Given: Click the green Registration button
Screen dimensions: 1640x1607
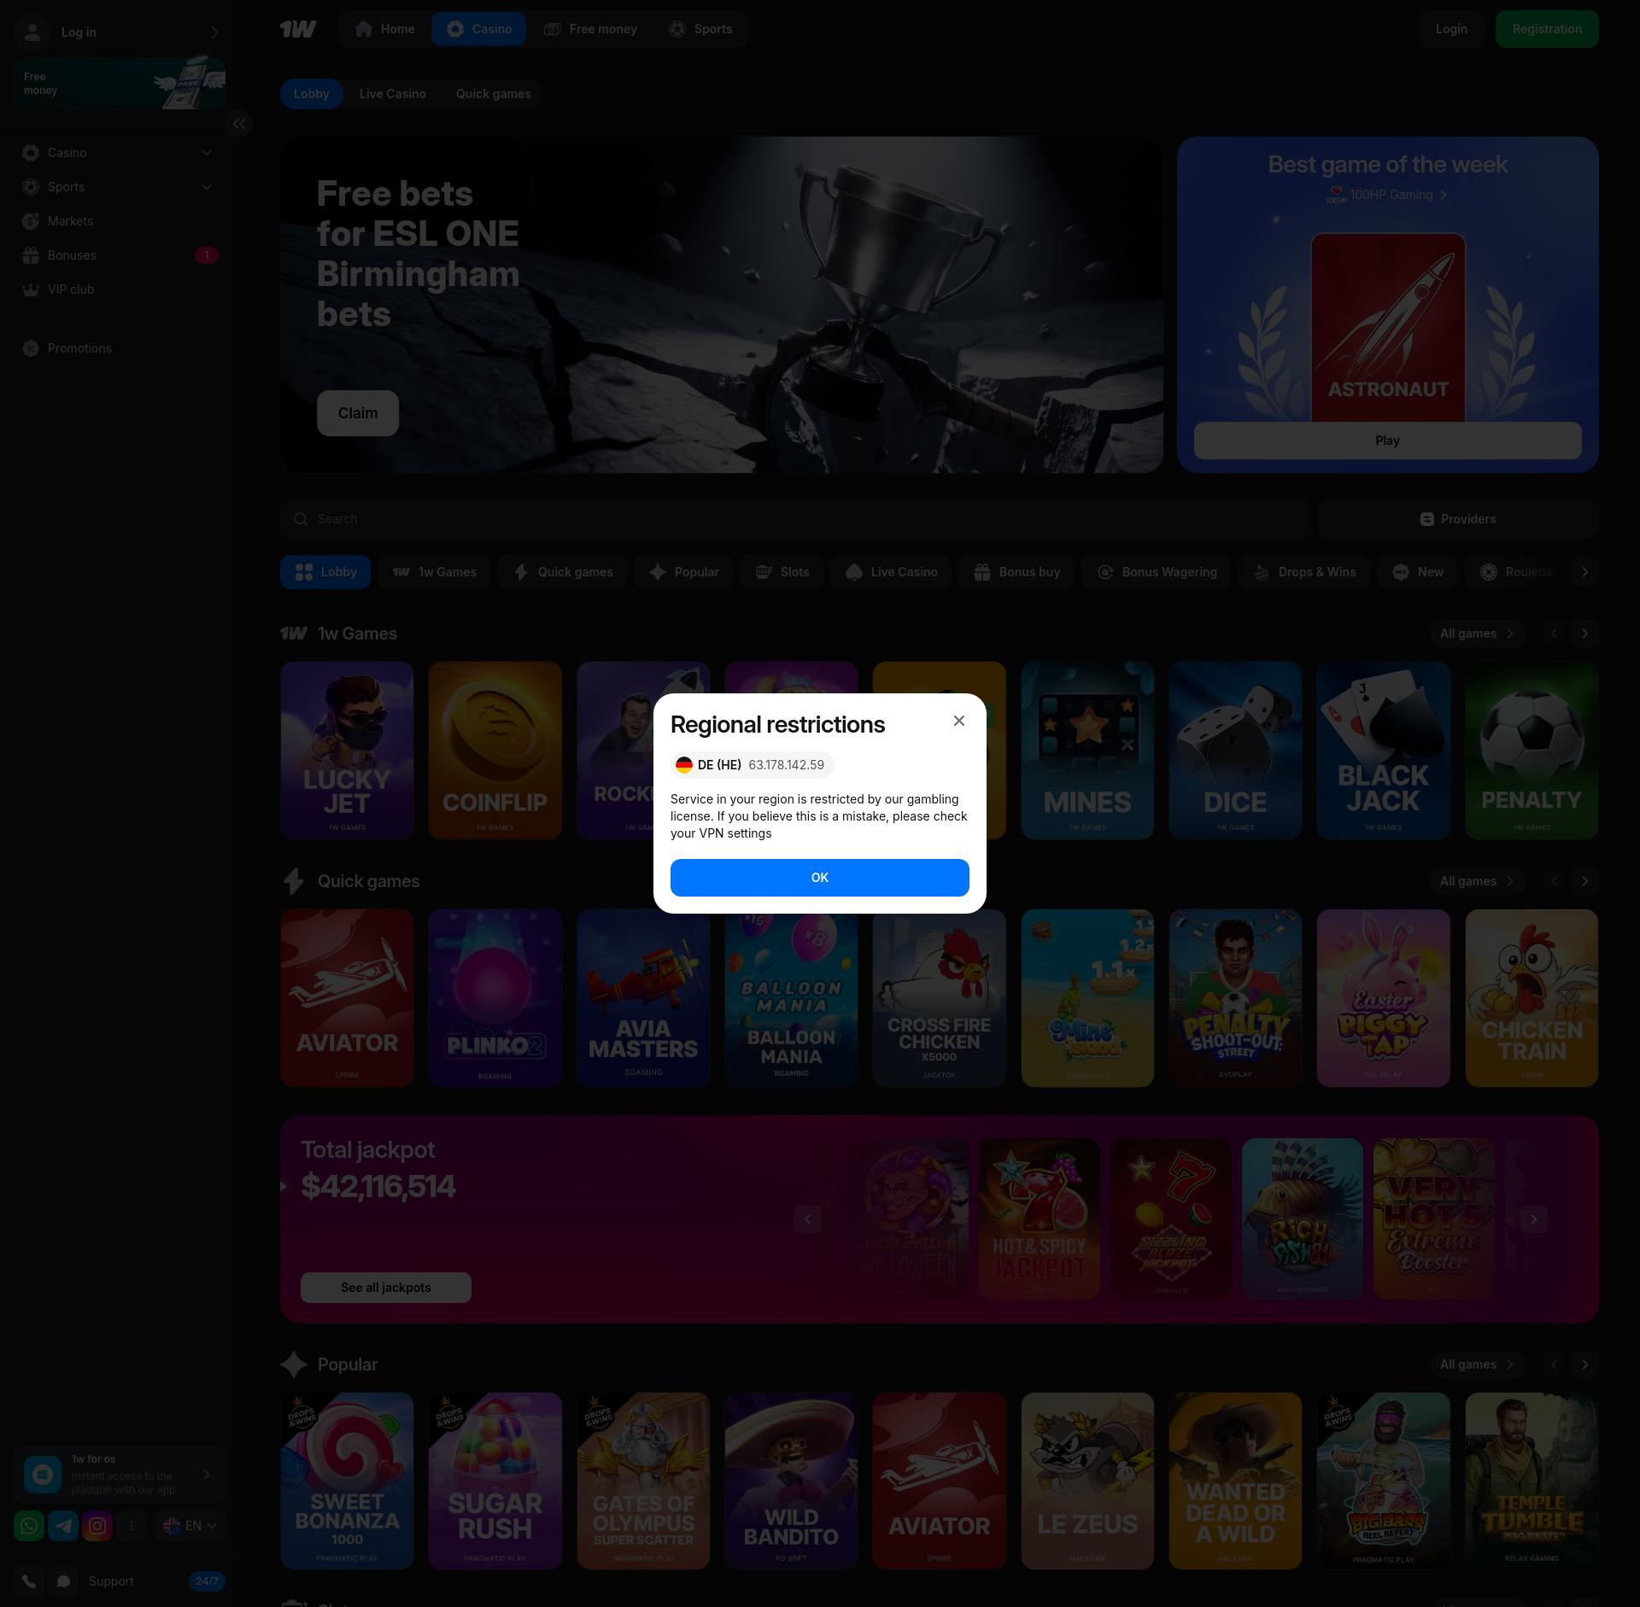Looking at the screenshot, I should 1546,29.
